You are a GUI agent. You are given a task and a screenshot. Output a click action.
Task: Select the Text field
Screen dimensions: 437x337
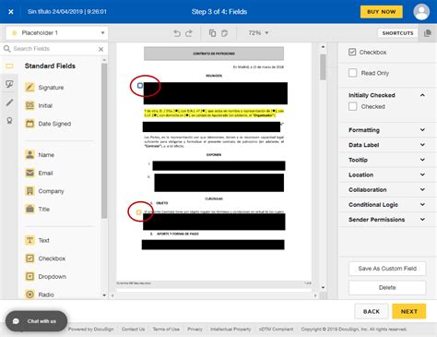(x=37, y=240)
